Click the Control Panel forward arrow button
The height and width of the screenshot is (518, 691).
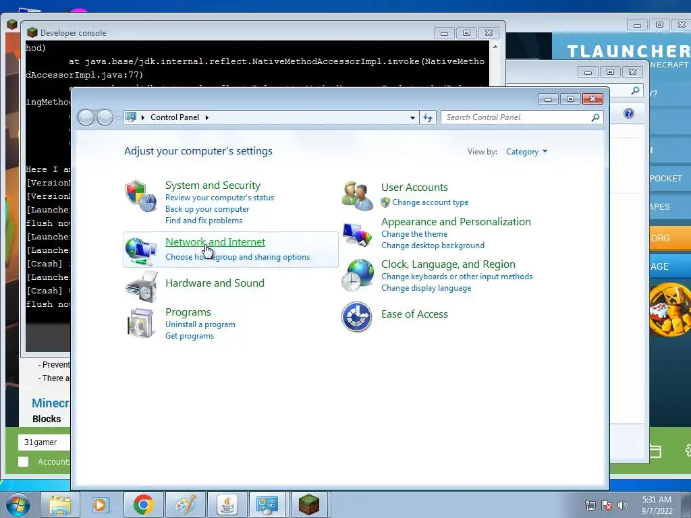[x=105, y=117]
